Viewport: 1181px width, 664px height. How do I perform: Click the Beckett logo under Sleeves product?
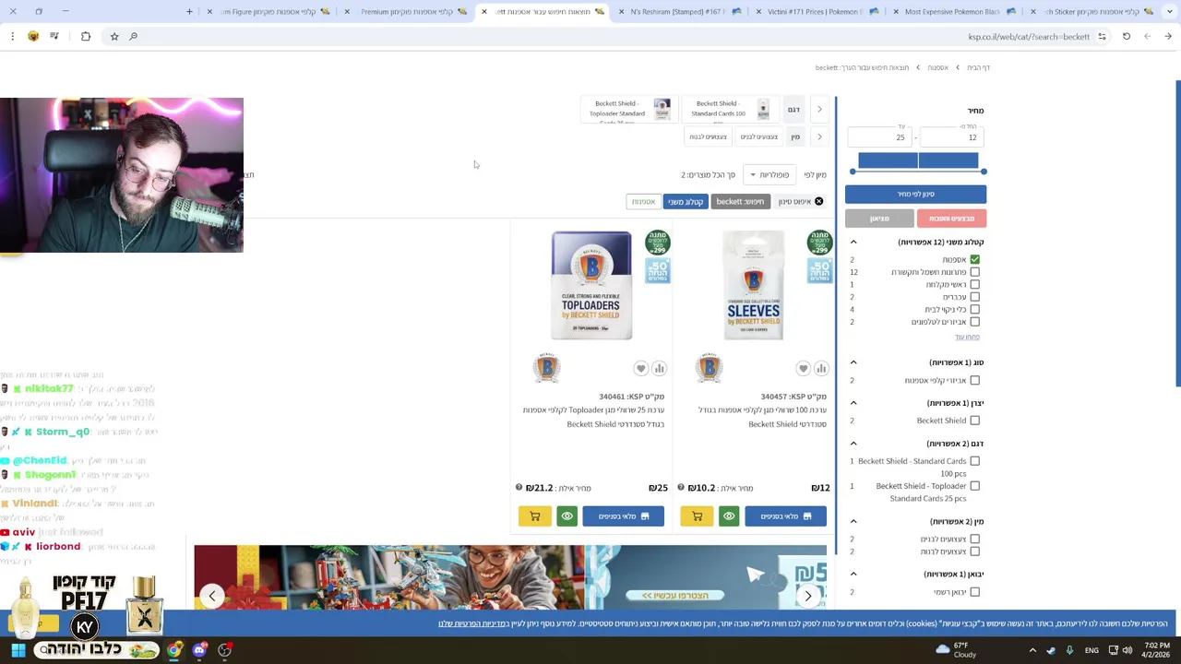tap(709, 367)
